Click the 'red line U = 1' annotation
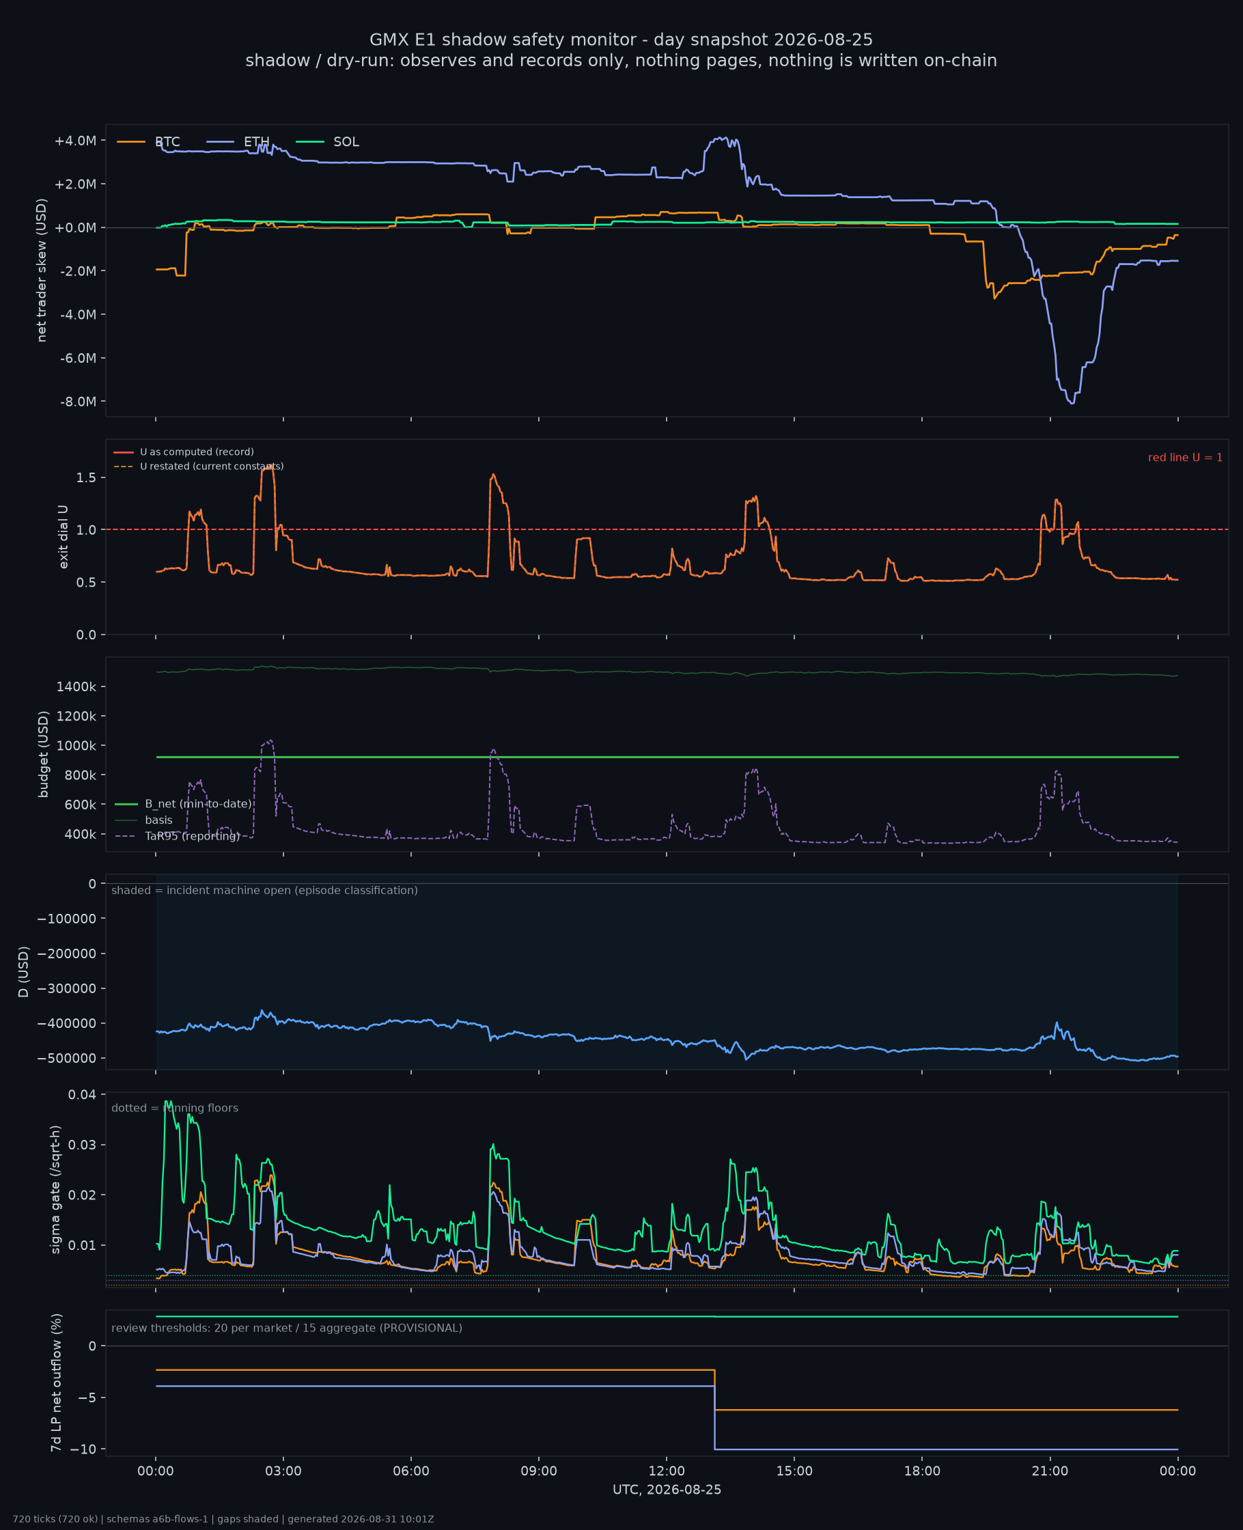The height and width of the screenshot is (1530, 1243). (1185, 458)
